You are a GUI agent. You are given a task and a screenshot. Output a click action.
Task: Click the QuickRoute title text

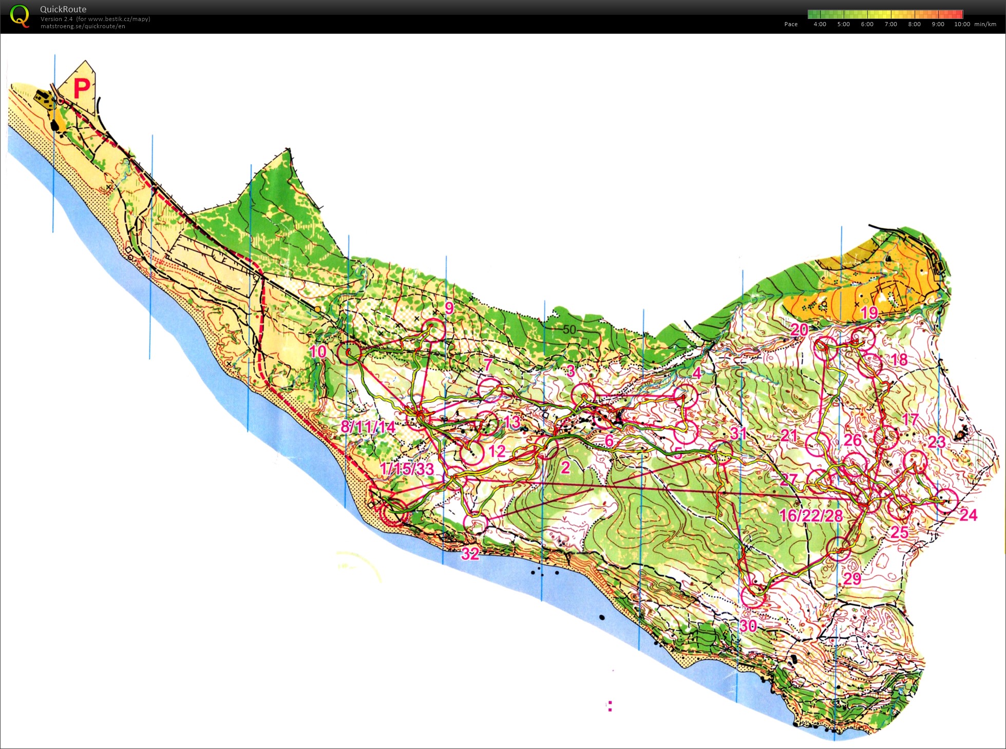pos(63,9)
